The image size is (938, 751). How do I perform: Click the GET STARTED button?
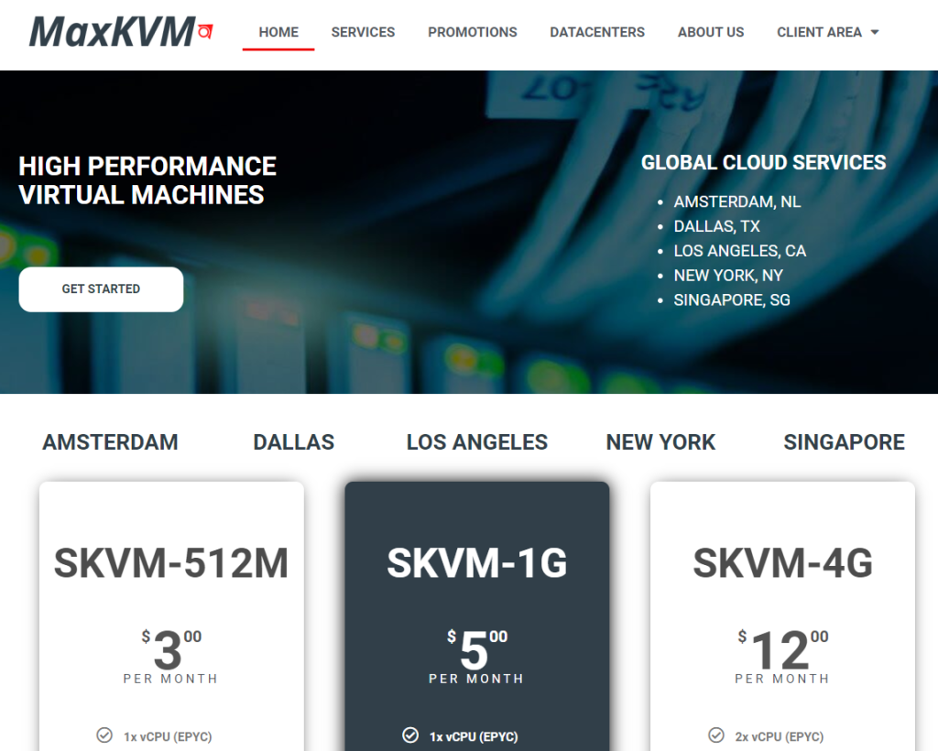101,289
